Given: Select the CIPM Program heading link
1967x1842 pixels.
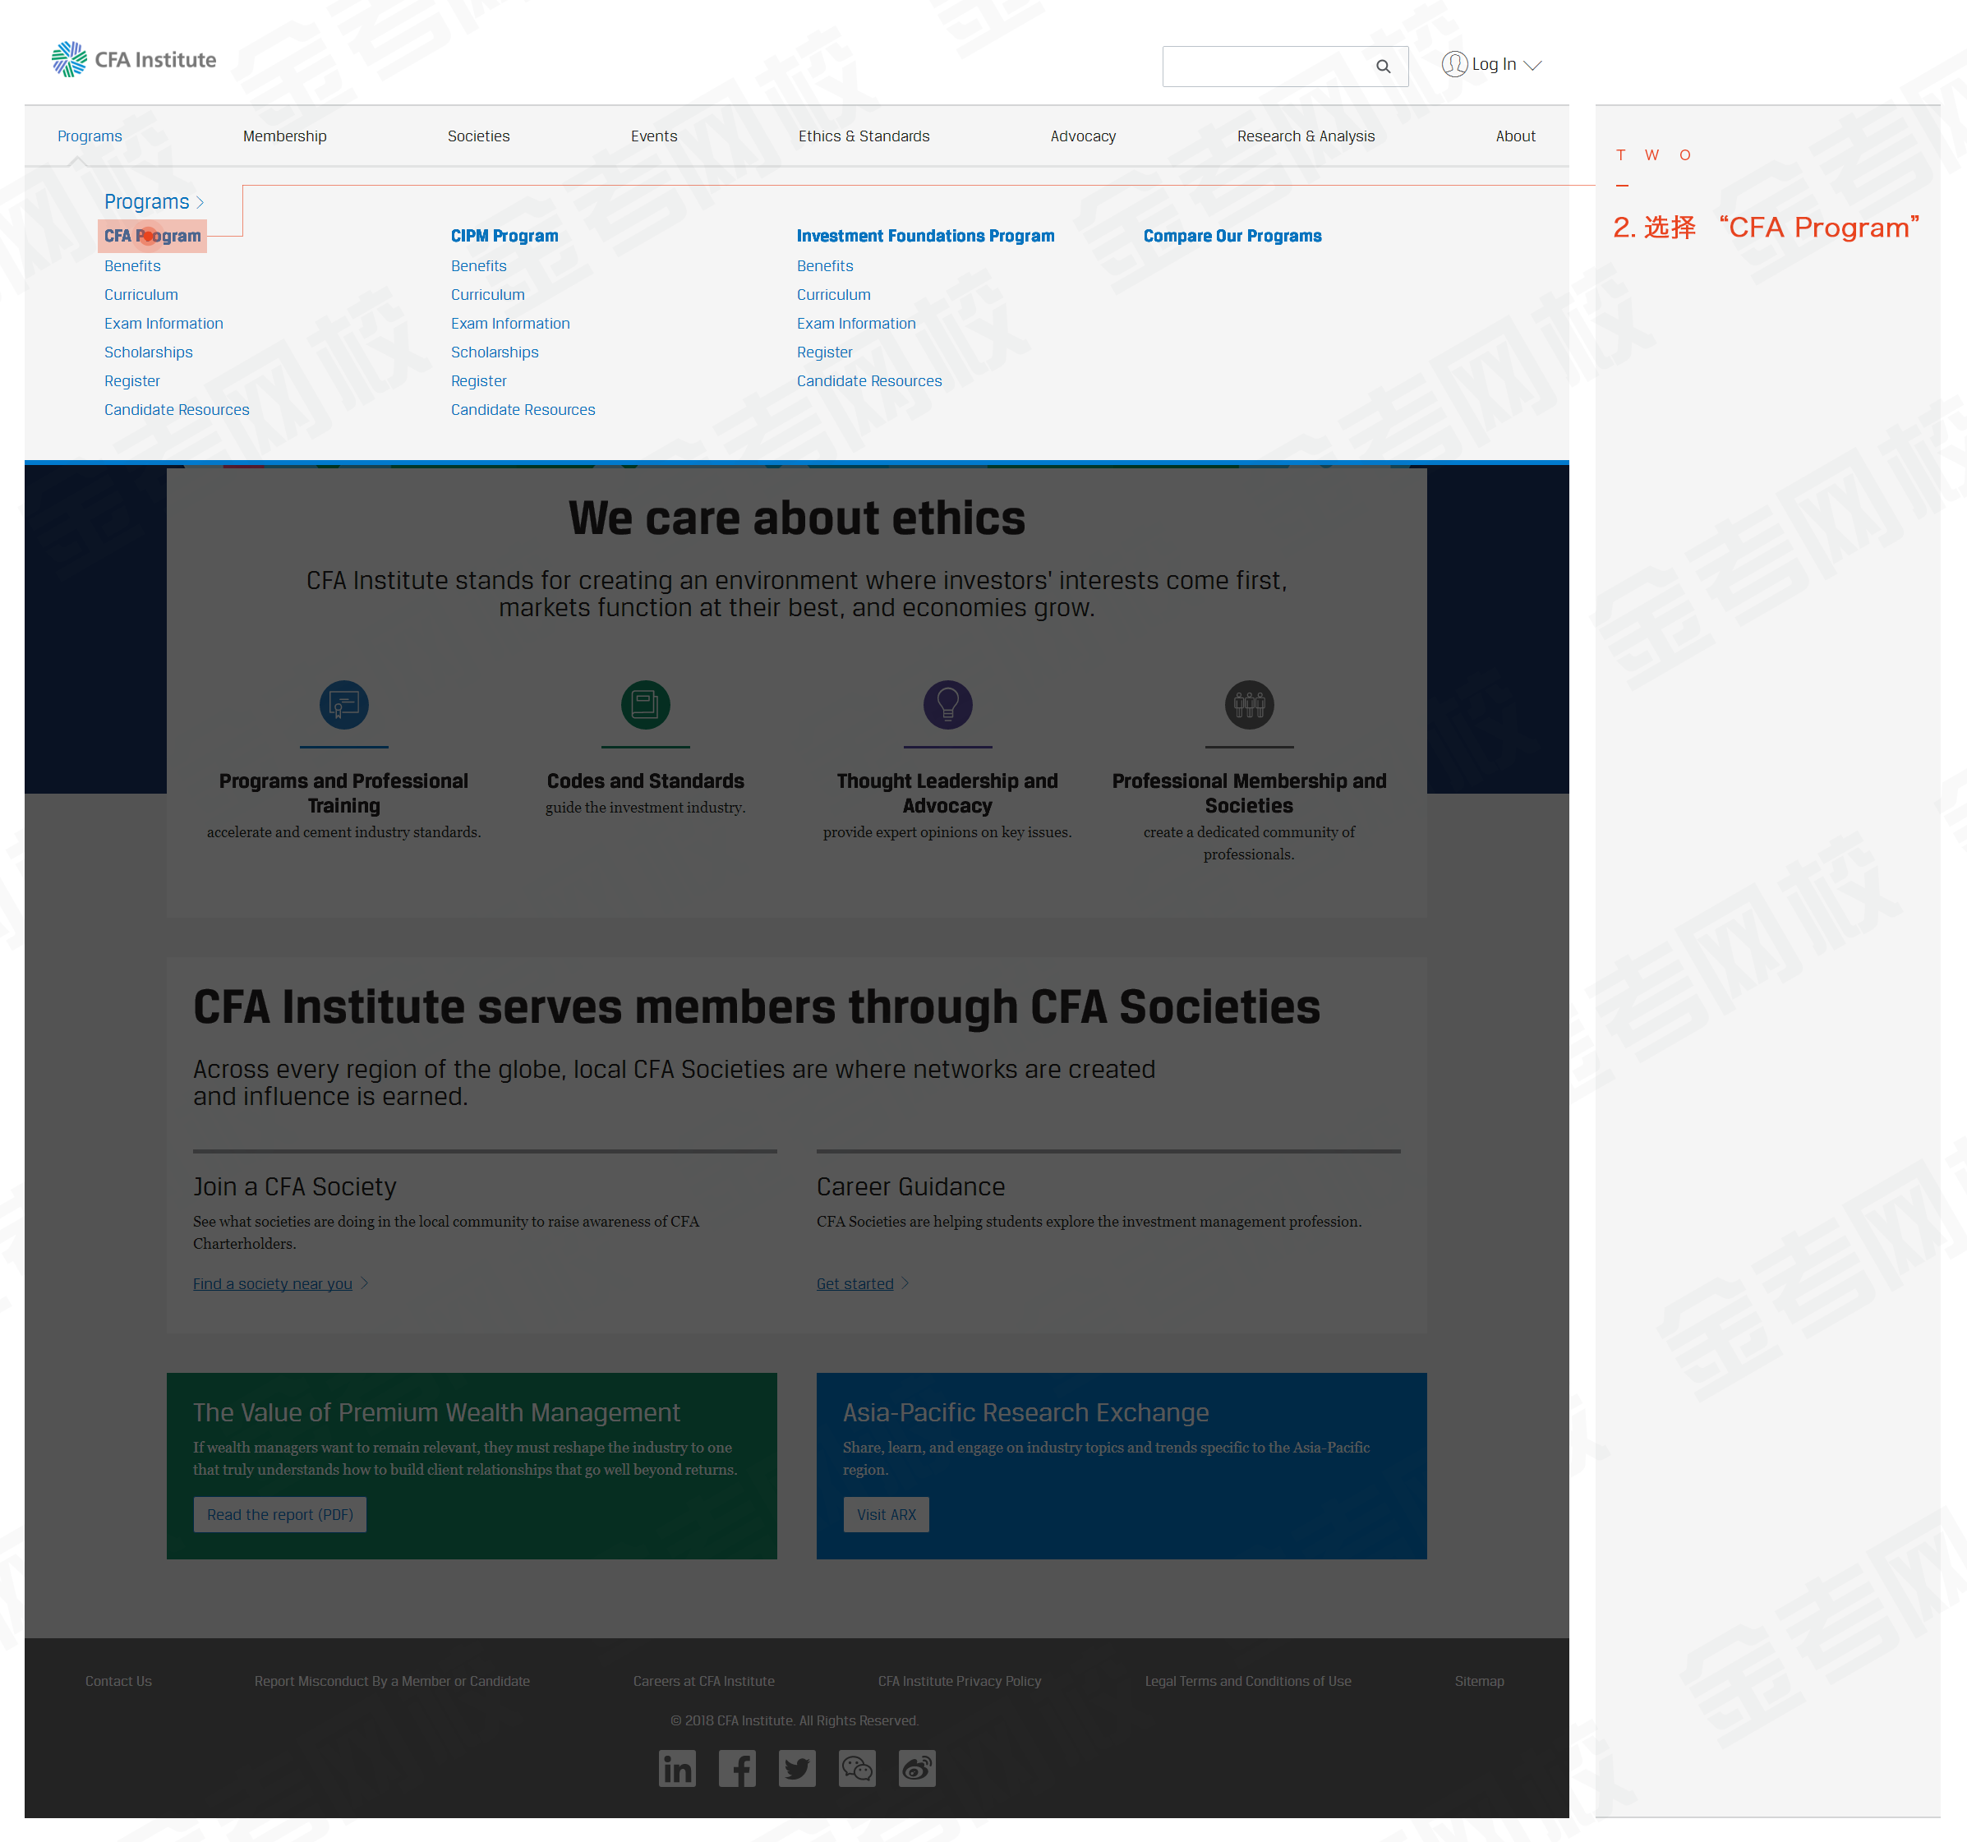Looking at the screenshot, I should click(x=504, y=236).
